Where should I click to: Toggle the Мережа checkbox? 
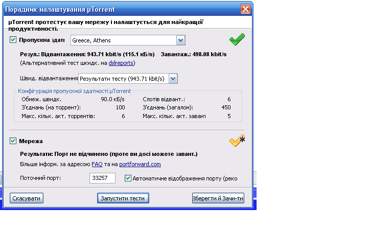click(13, 141)
